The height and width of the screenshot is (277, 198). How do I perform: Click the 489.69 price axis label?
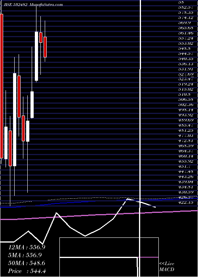(x=186, y=120)
